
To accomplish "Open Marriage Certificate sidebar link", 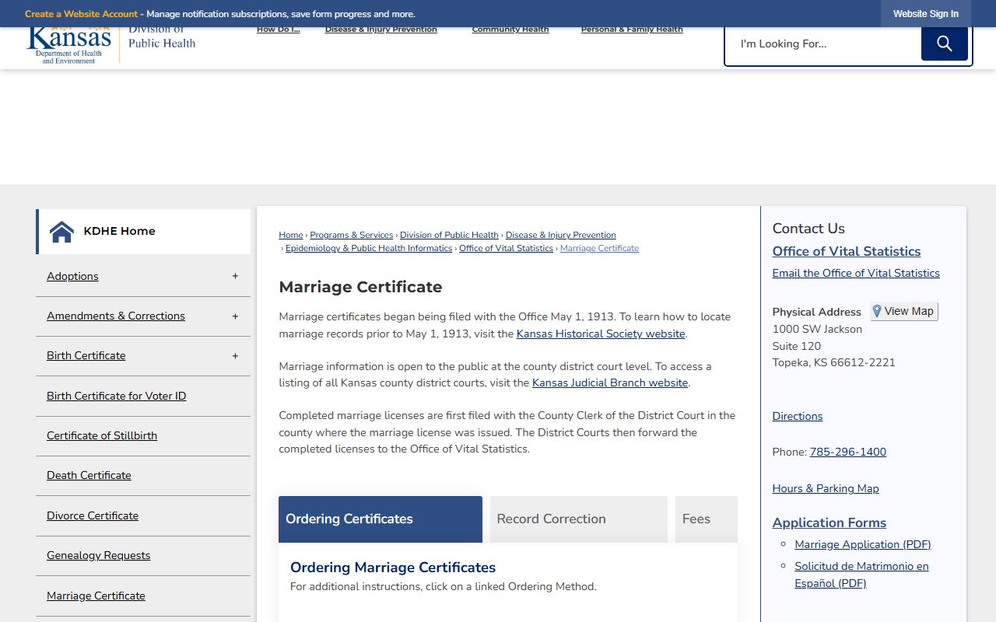I will click(x=96, y=596).
